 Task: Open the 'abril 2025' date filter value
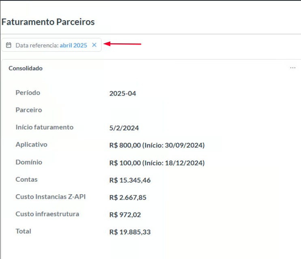click(73, 45)
